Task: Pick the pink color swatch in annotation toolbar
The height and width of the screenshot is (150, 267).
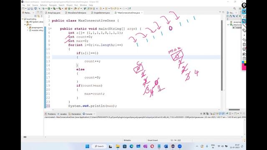Action: tap(244, 67)
